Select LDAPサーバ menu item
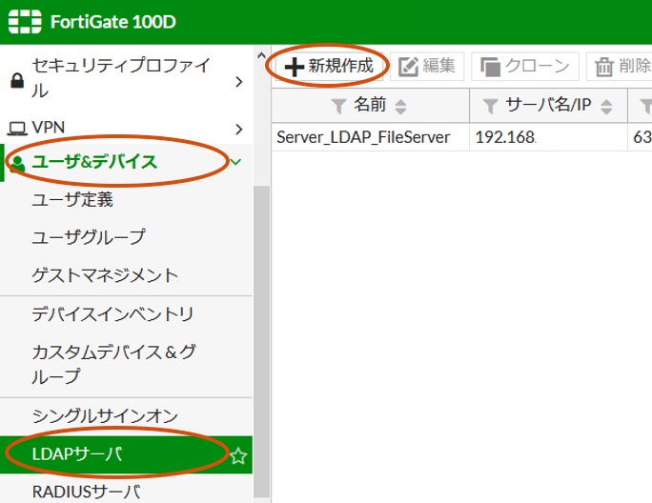This screenshot has width=652, height=503. (126, 454)
